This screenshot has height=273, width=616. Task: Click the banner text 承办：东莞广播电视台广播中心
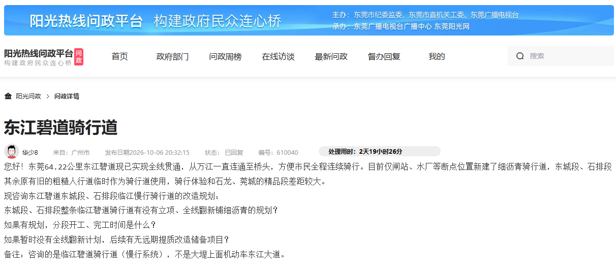382,26
